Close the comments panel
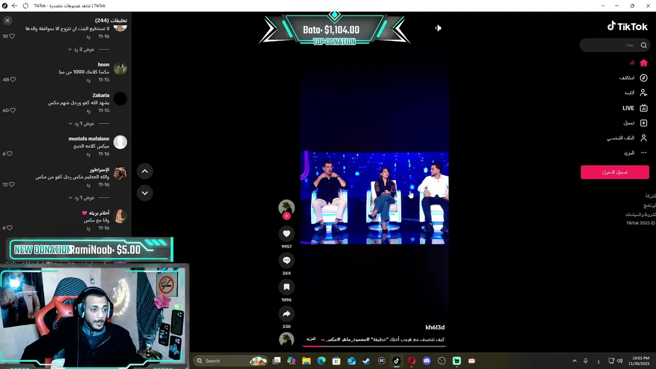Viewport: 656px width, 369px height. (x=7, y=20)
